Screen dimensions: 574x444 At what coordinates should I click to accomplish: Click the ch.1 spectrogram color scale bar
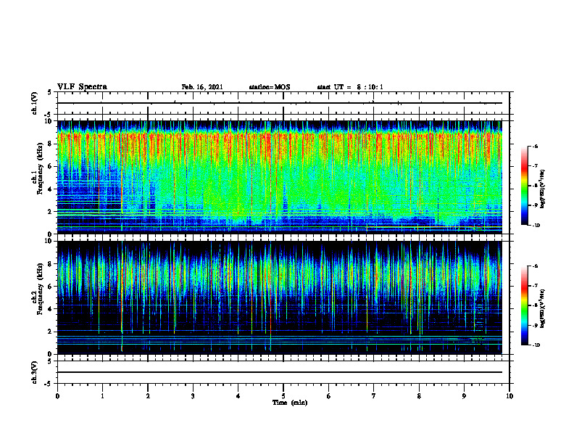[x=524, y=186]
